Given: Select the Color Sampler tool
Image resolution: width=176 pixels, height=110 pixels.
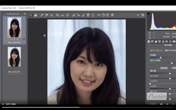Looking at the screenshot, I should [x=46, y=15].
